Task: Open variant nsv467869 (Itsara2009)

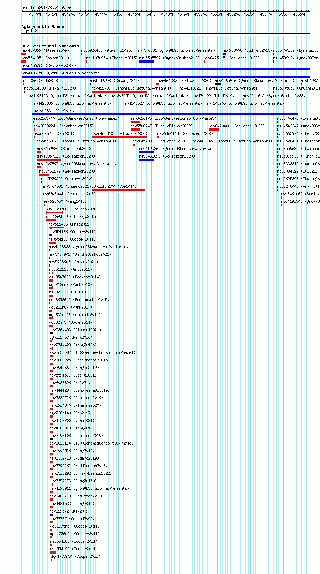Action: [x=45, y=50]
